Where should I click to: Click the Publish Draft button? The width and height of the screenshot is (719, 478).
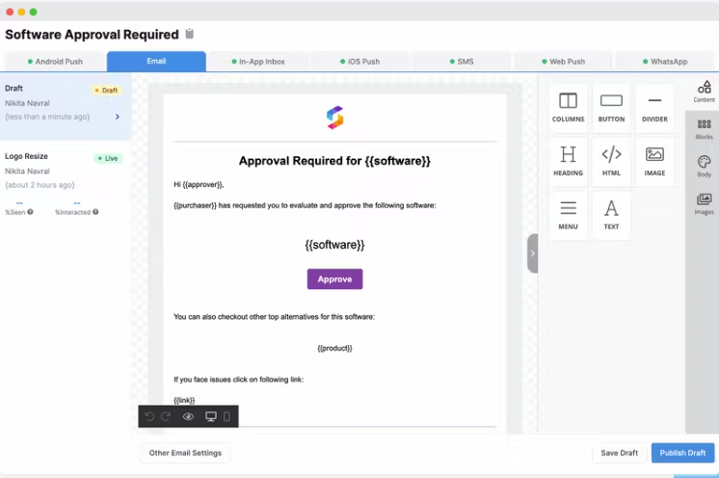tap(682, 453)
